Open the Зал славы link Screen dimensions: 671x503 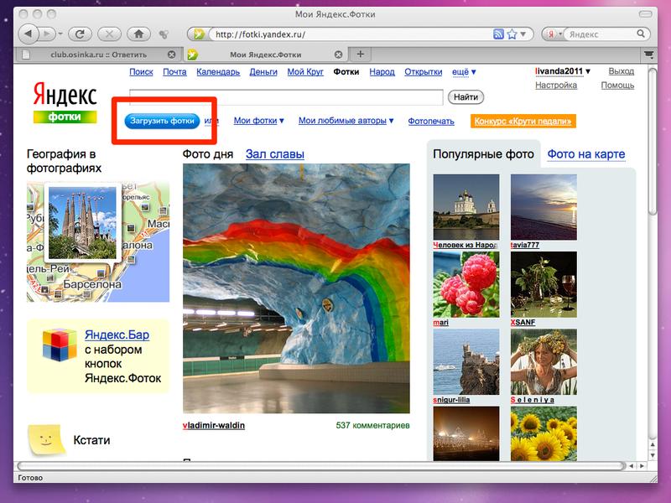coord(275,154)
